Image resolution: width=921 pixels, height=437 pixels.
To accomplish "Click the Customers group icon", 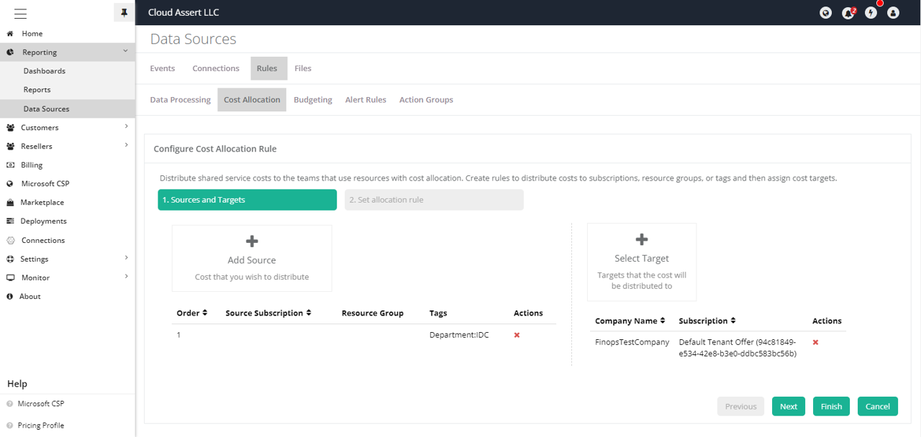I will [x=10, y=128].
